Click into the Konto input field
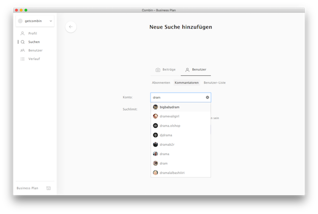318x214 pixels. [x=181, y=97]
